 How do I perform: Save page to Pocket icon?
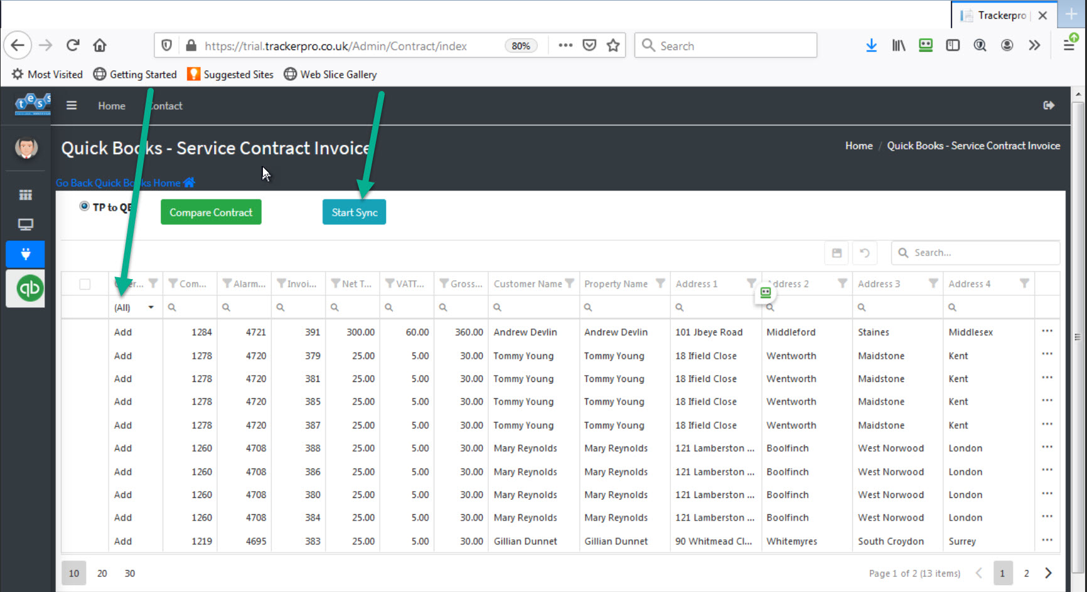(x=589, y=45)
